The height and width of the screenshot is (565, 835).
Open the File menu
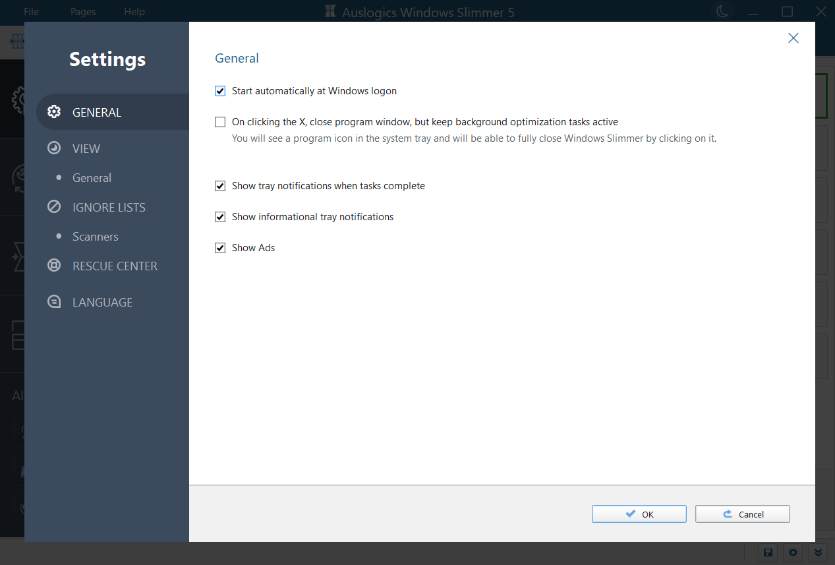(30, 11)
